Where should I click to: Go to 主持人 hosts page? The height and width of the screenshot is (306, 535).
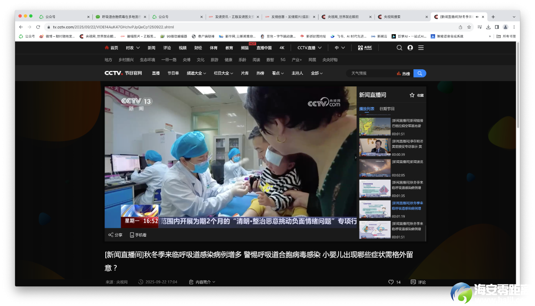pyautogui.click(x=297, y=73)
